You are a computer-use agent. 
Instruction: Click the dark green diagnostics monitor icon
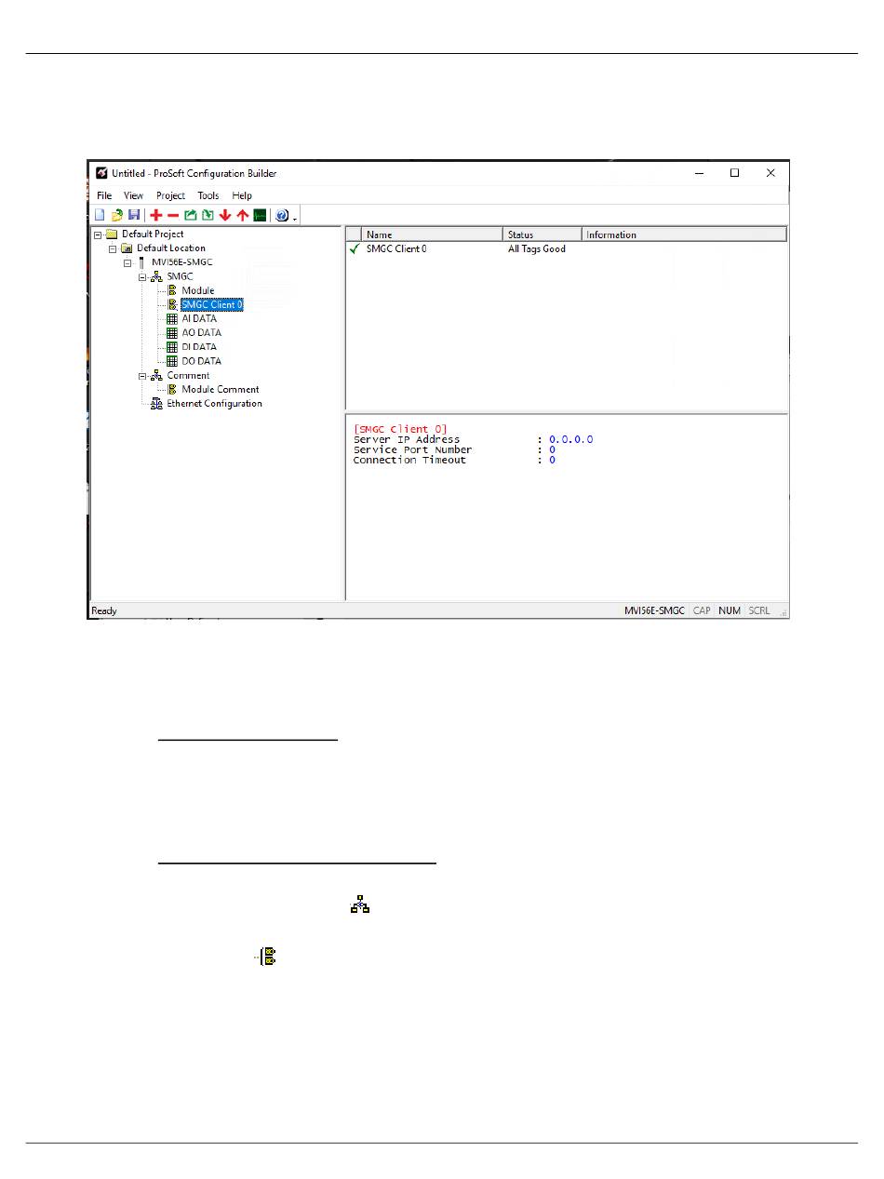pyautogui.click(x=260, y=216)
